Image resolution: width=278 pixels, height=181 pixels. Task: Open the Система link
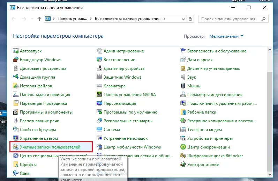click(x=112, y=130)
